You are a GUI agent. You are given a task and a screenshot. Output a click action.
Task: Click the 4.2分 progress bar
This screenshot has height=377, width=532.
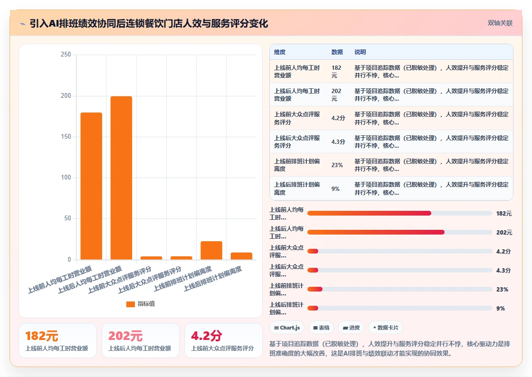pos(399,251)
